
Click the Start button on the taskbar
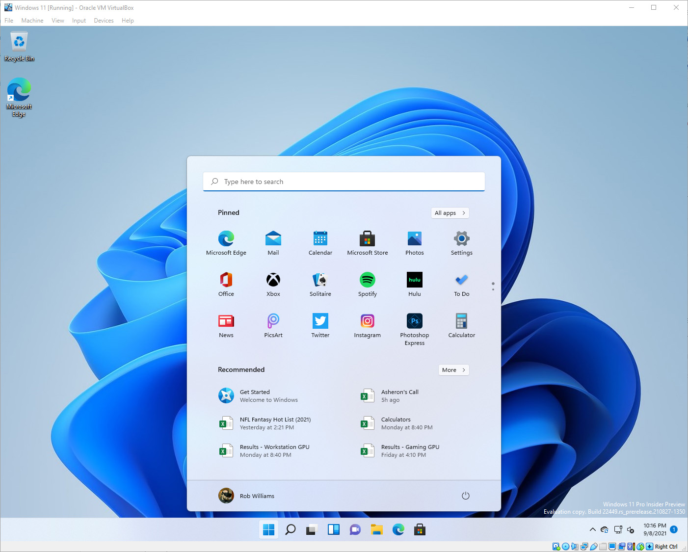[269, 529]
